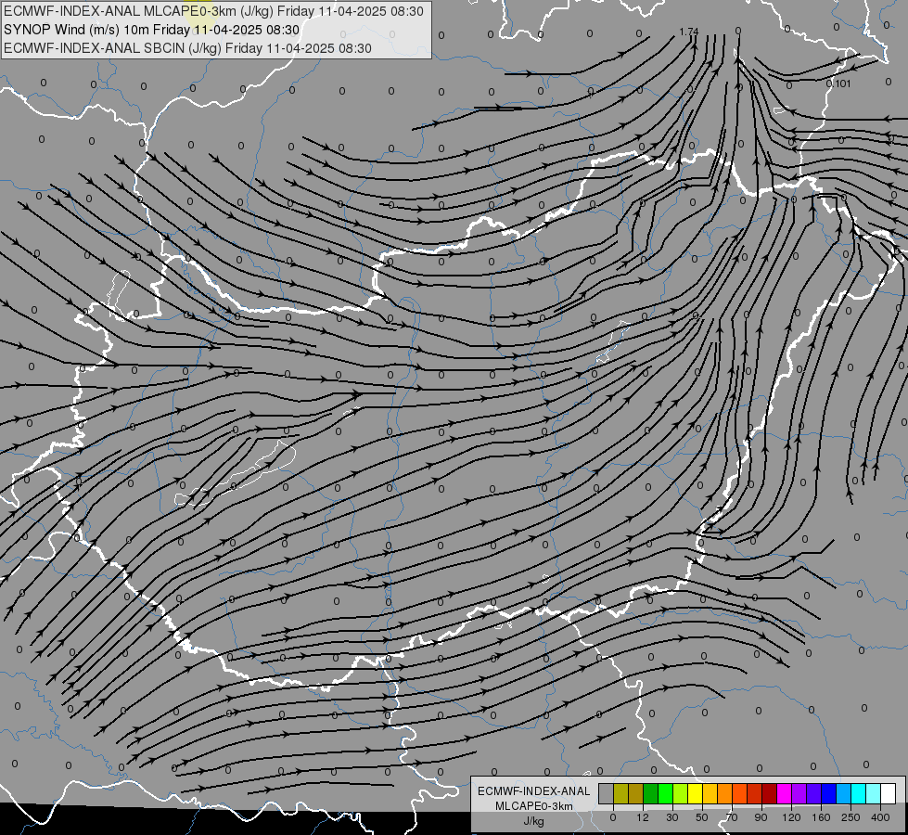The image size is (908, 835).
Task: Click the 0.101 grid value on map
Action: 838,83
